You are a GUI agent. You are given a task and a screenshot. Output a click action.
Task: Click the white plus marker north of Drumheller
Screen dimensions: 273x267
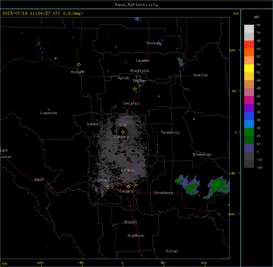coord(194,119)
